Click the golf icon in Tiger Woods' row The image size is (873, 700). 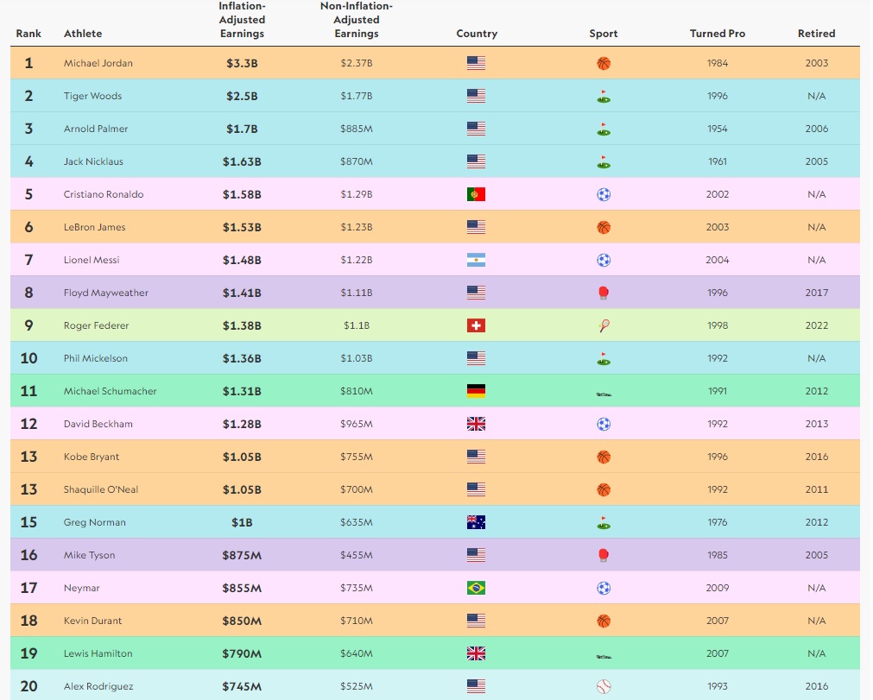(x=604, y=97)
